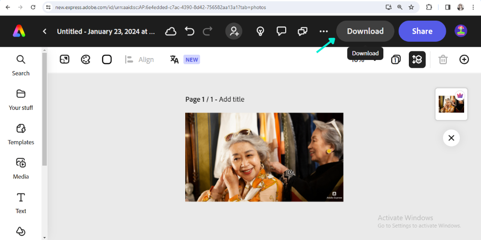Invite collaborators with the add-person icon
Screen dimensions: 481x240
(234, 31)
